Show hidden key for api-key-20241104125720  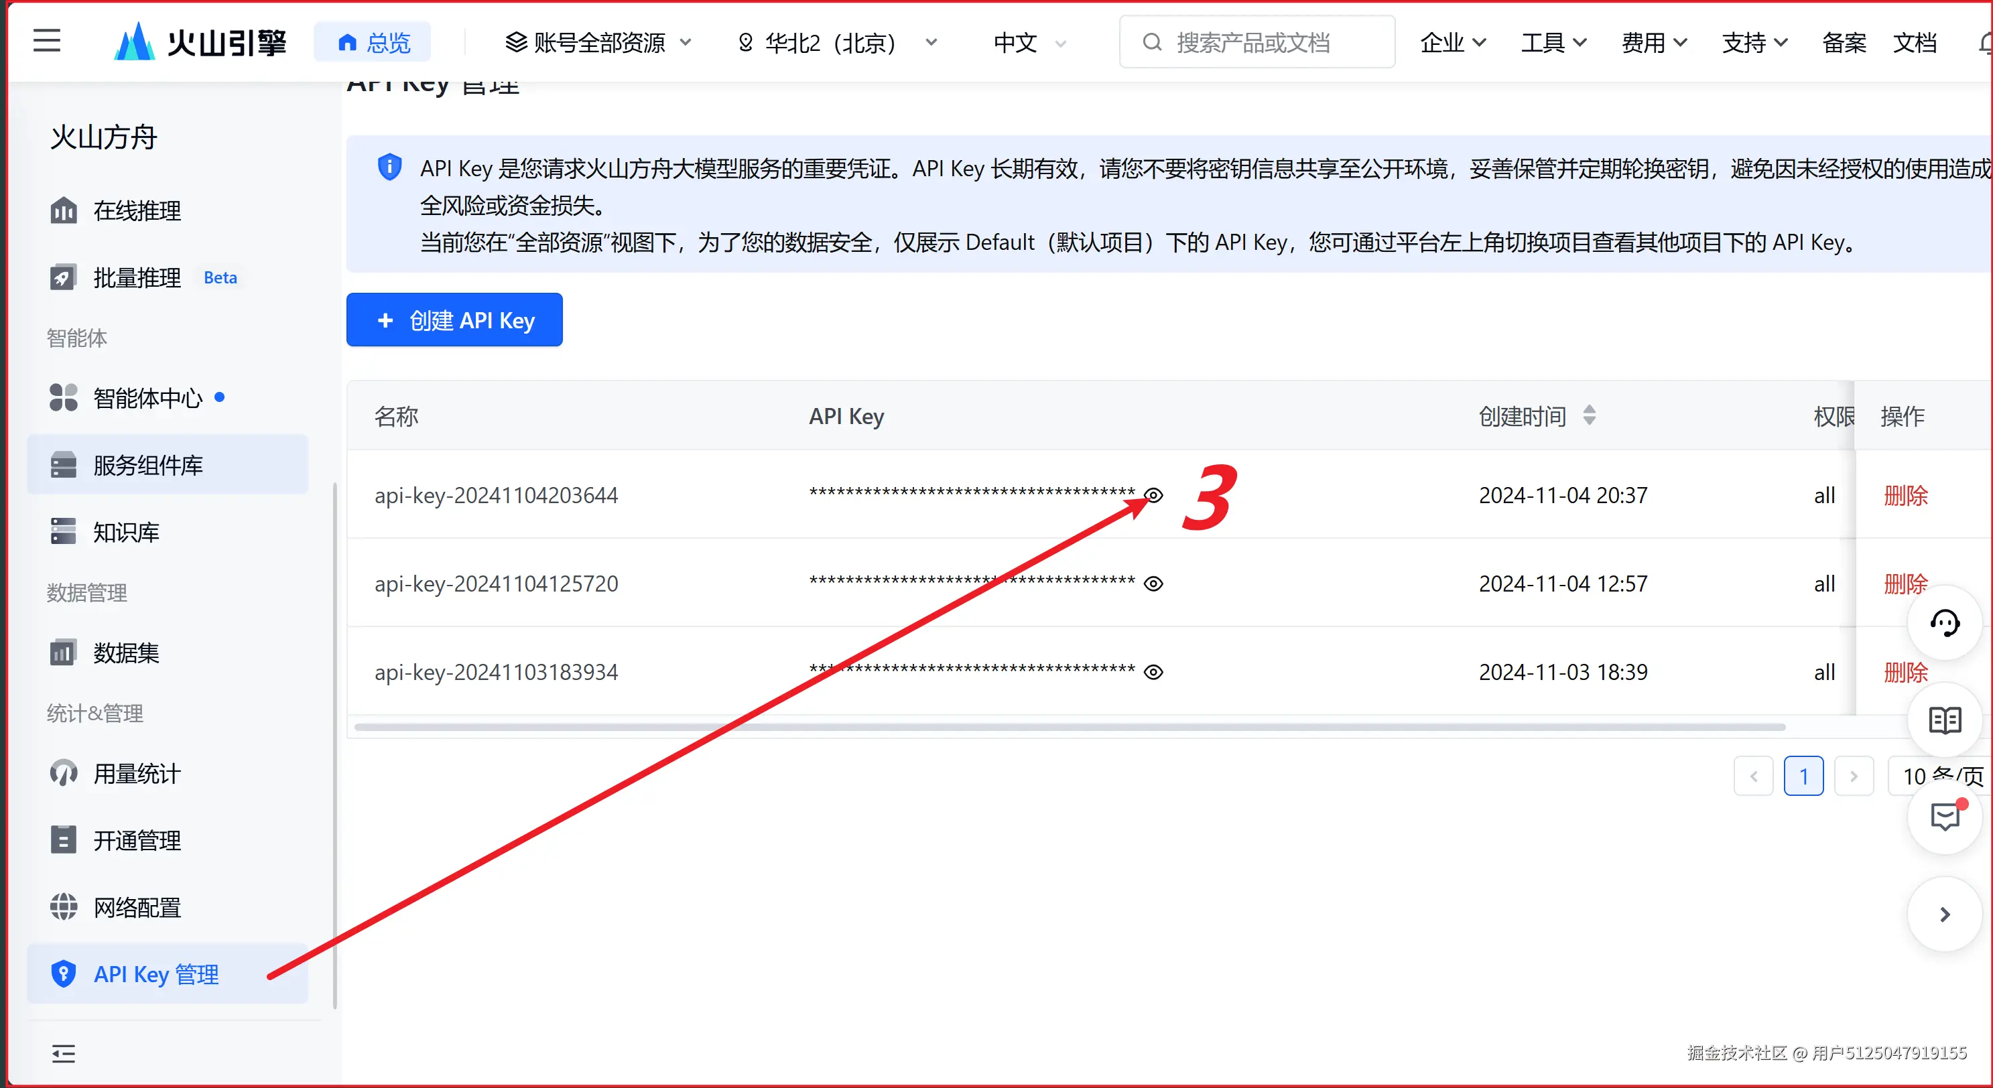[x=1153, y=584]
